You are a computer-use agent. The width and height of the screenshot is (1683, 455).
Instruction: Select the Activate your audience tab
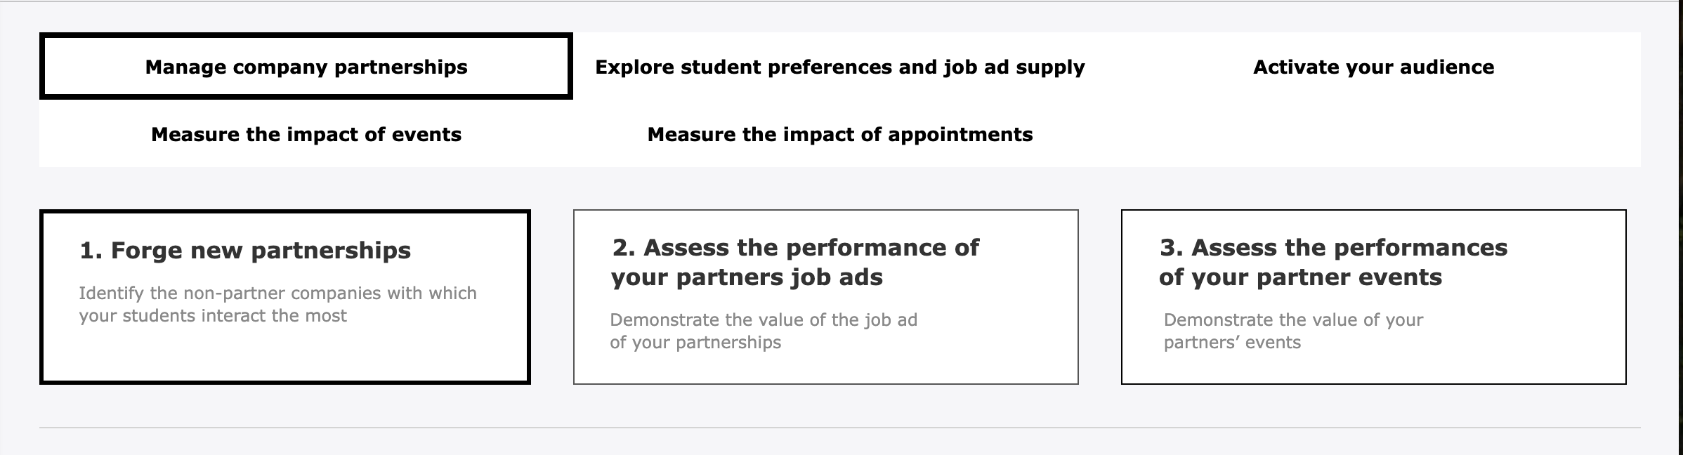pyautogui.click(x=1373, y=67)
